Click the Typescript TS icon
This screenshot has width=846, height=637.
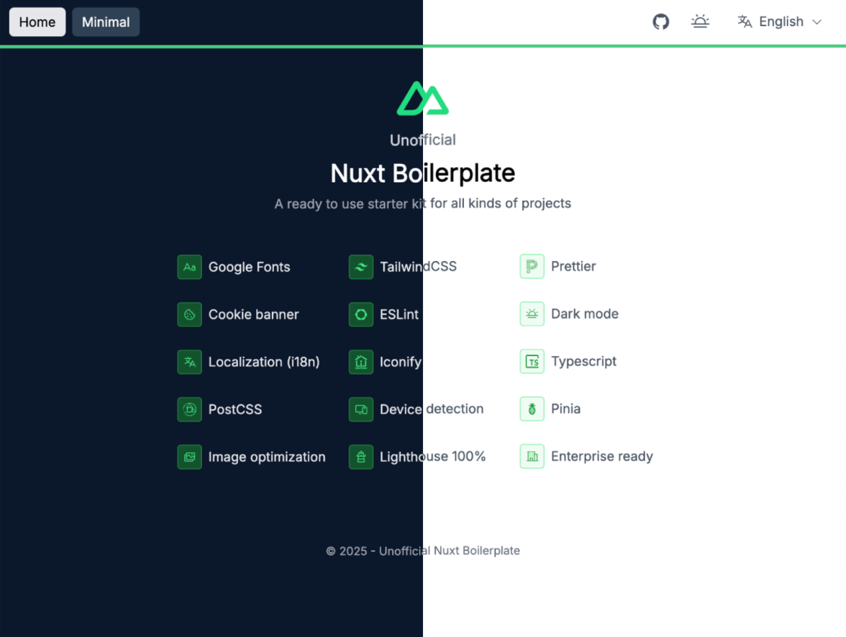click(532, 361)
